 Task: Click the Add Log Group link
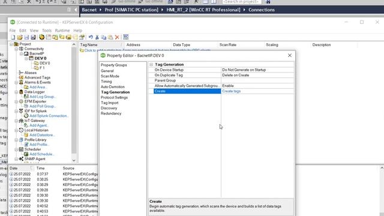click(43, 97)
